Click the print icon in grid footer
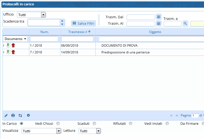Image resolution: width=204 pixels, height=139 pixels. [x=13, y=115]
